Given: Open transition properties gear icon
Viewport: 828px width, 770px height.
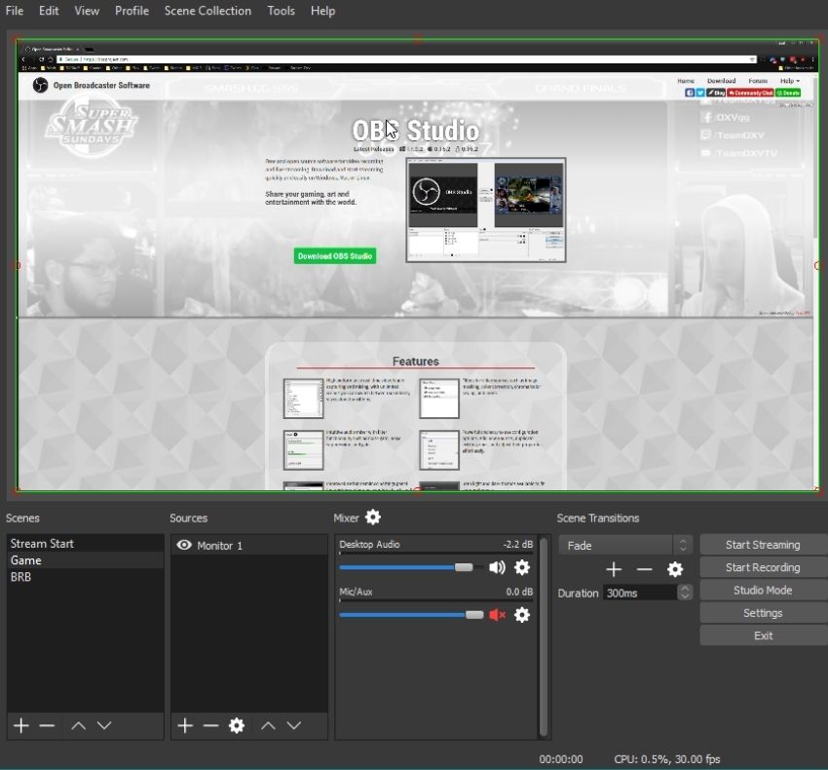Looking at the screenshot, I should (x=675, y=569).
